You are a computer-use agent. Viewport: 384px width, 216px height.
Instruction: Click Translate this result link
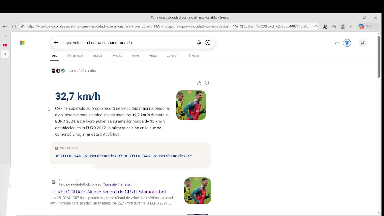[117, 184]
